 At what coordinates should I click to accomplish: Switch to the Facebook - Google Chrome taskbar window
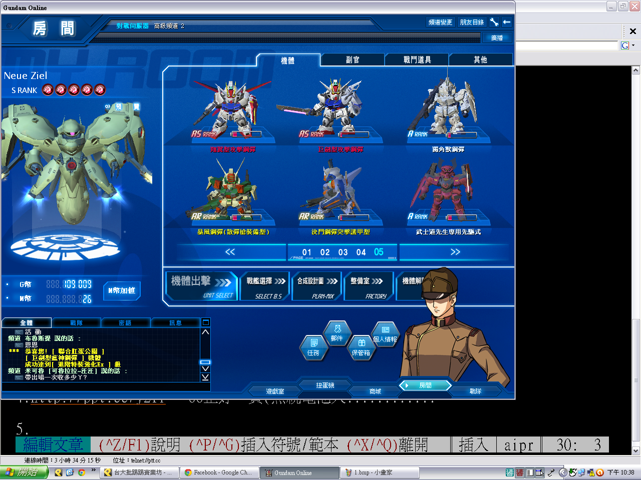pyautogui.click(x=218, y=472)
